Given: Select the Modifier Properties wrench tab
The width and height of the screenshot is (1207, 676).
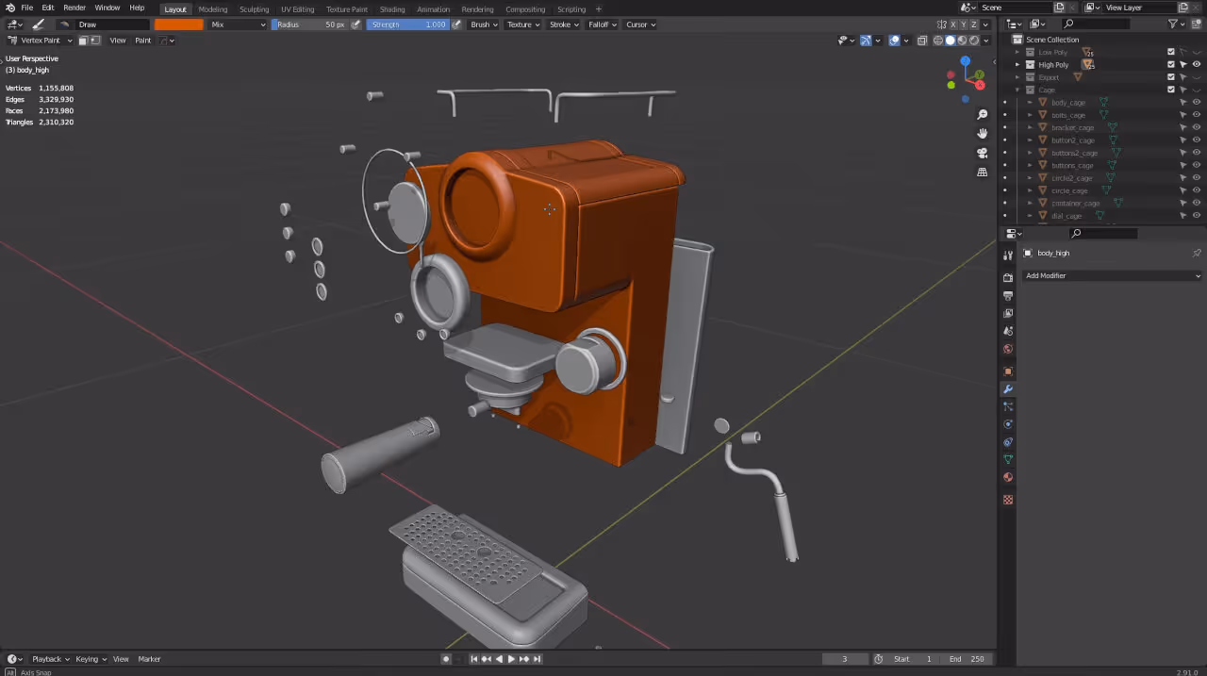Looking at the screenshot, I should 1007,388.
